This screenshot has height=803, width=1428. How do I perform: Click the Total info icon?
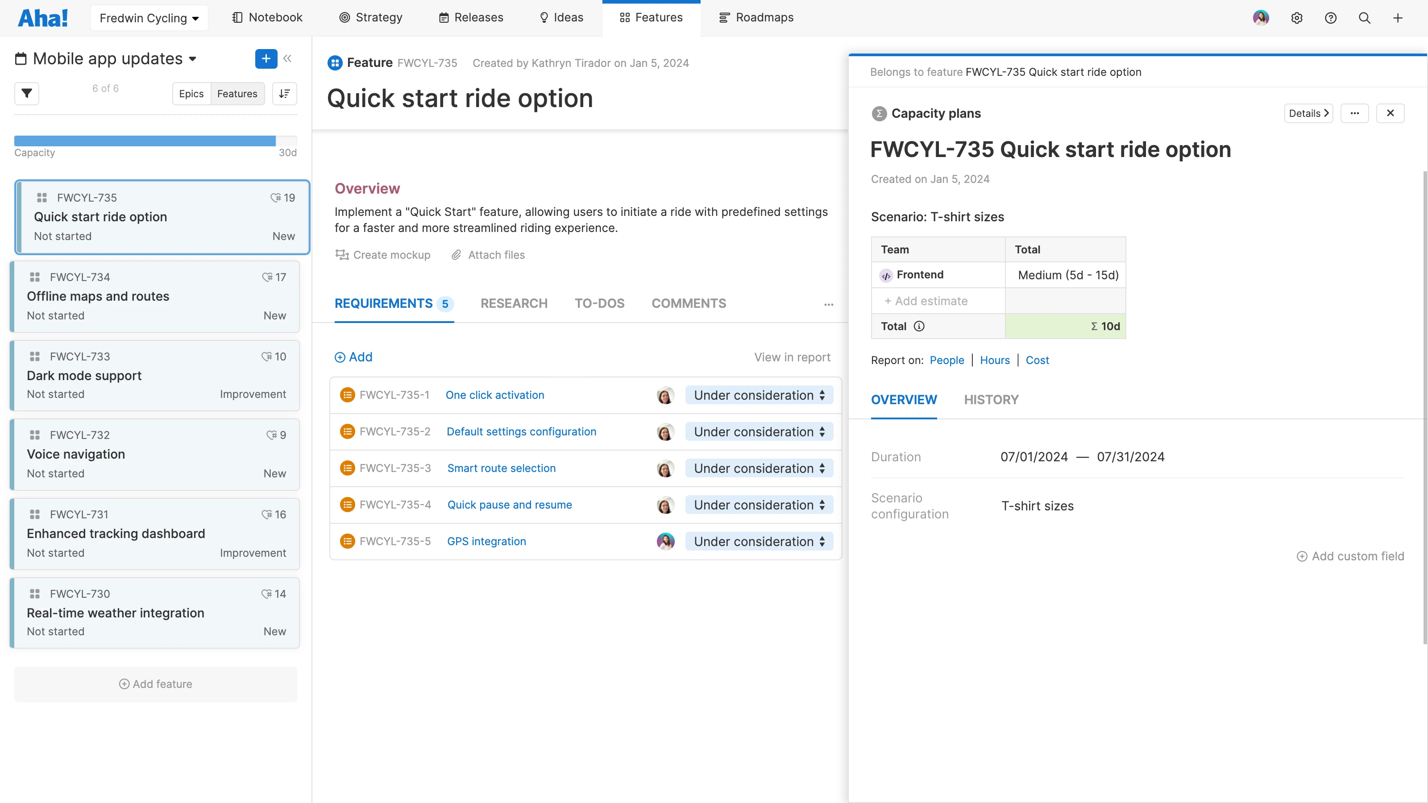[x=918, y=326]
